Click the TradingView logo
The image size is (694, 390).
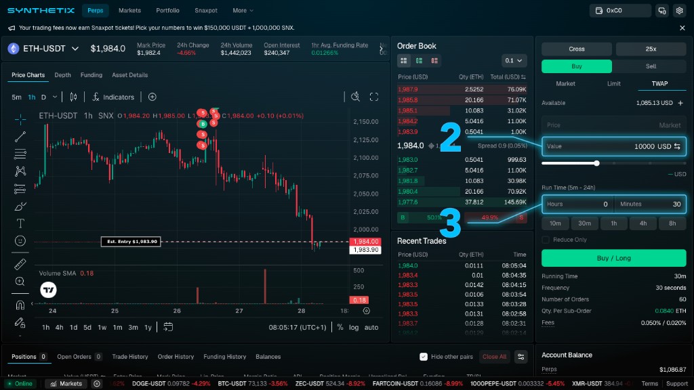coord(49,290)
